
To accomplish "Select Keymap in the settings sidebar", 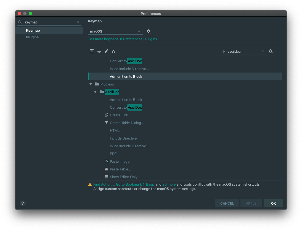I will [49, 31].
